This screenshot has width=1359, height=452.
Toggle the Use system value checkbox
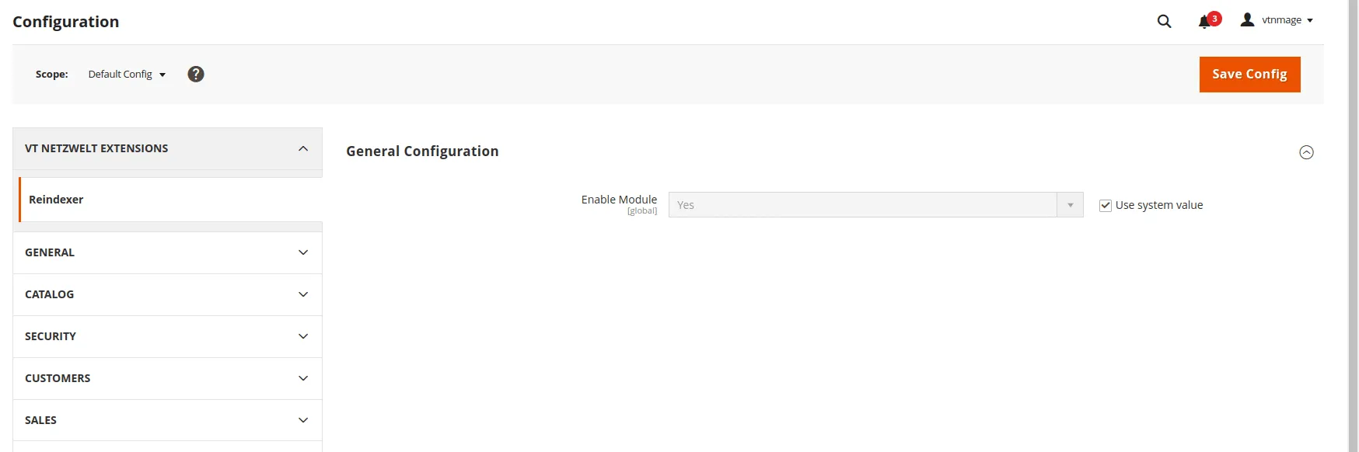click(1105, 205)
